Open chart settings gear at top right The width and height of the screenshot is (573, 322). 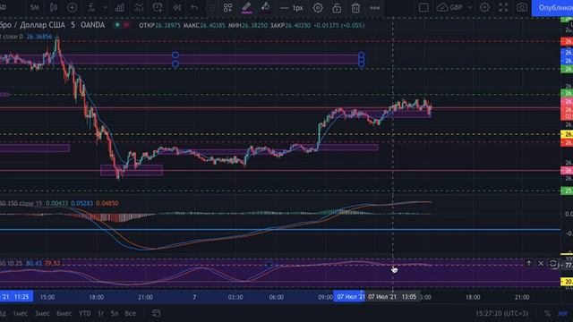tap(484, 7)
